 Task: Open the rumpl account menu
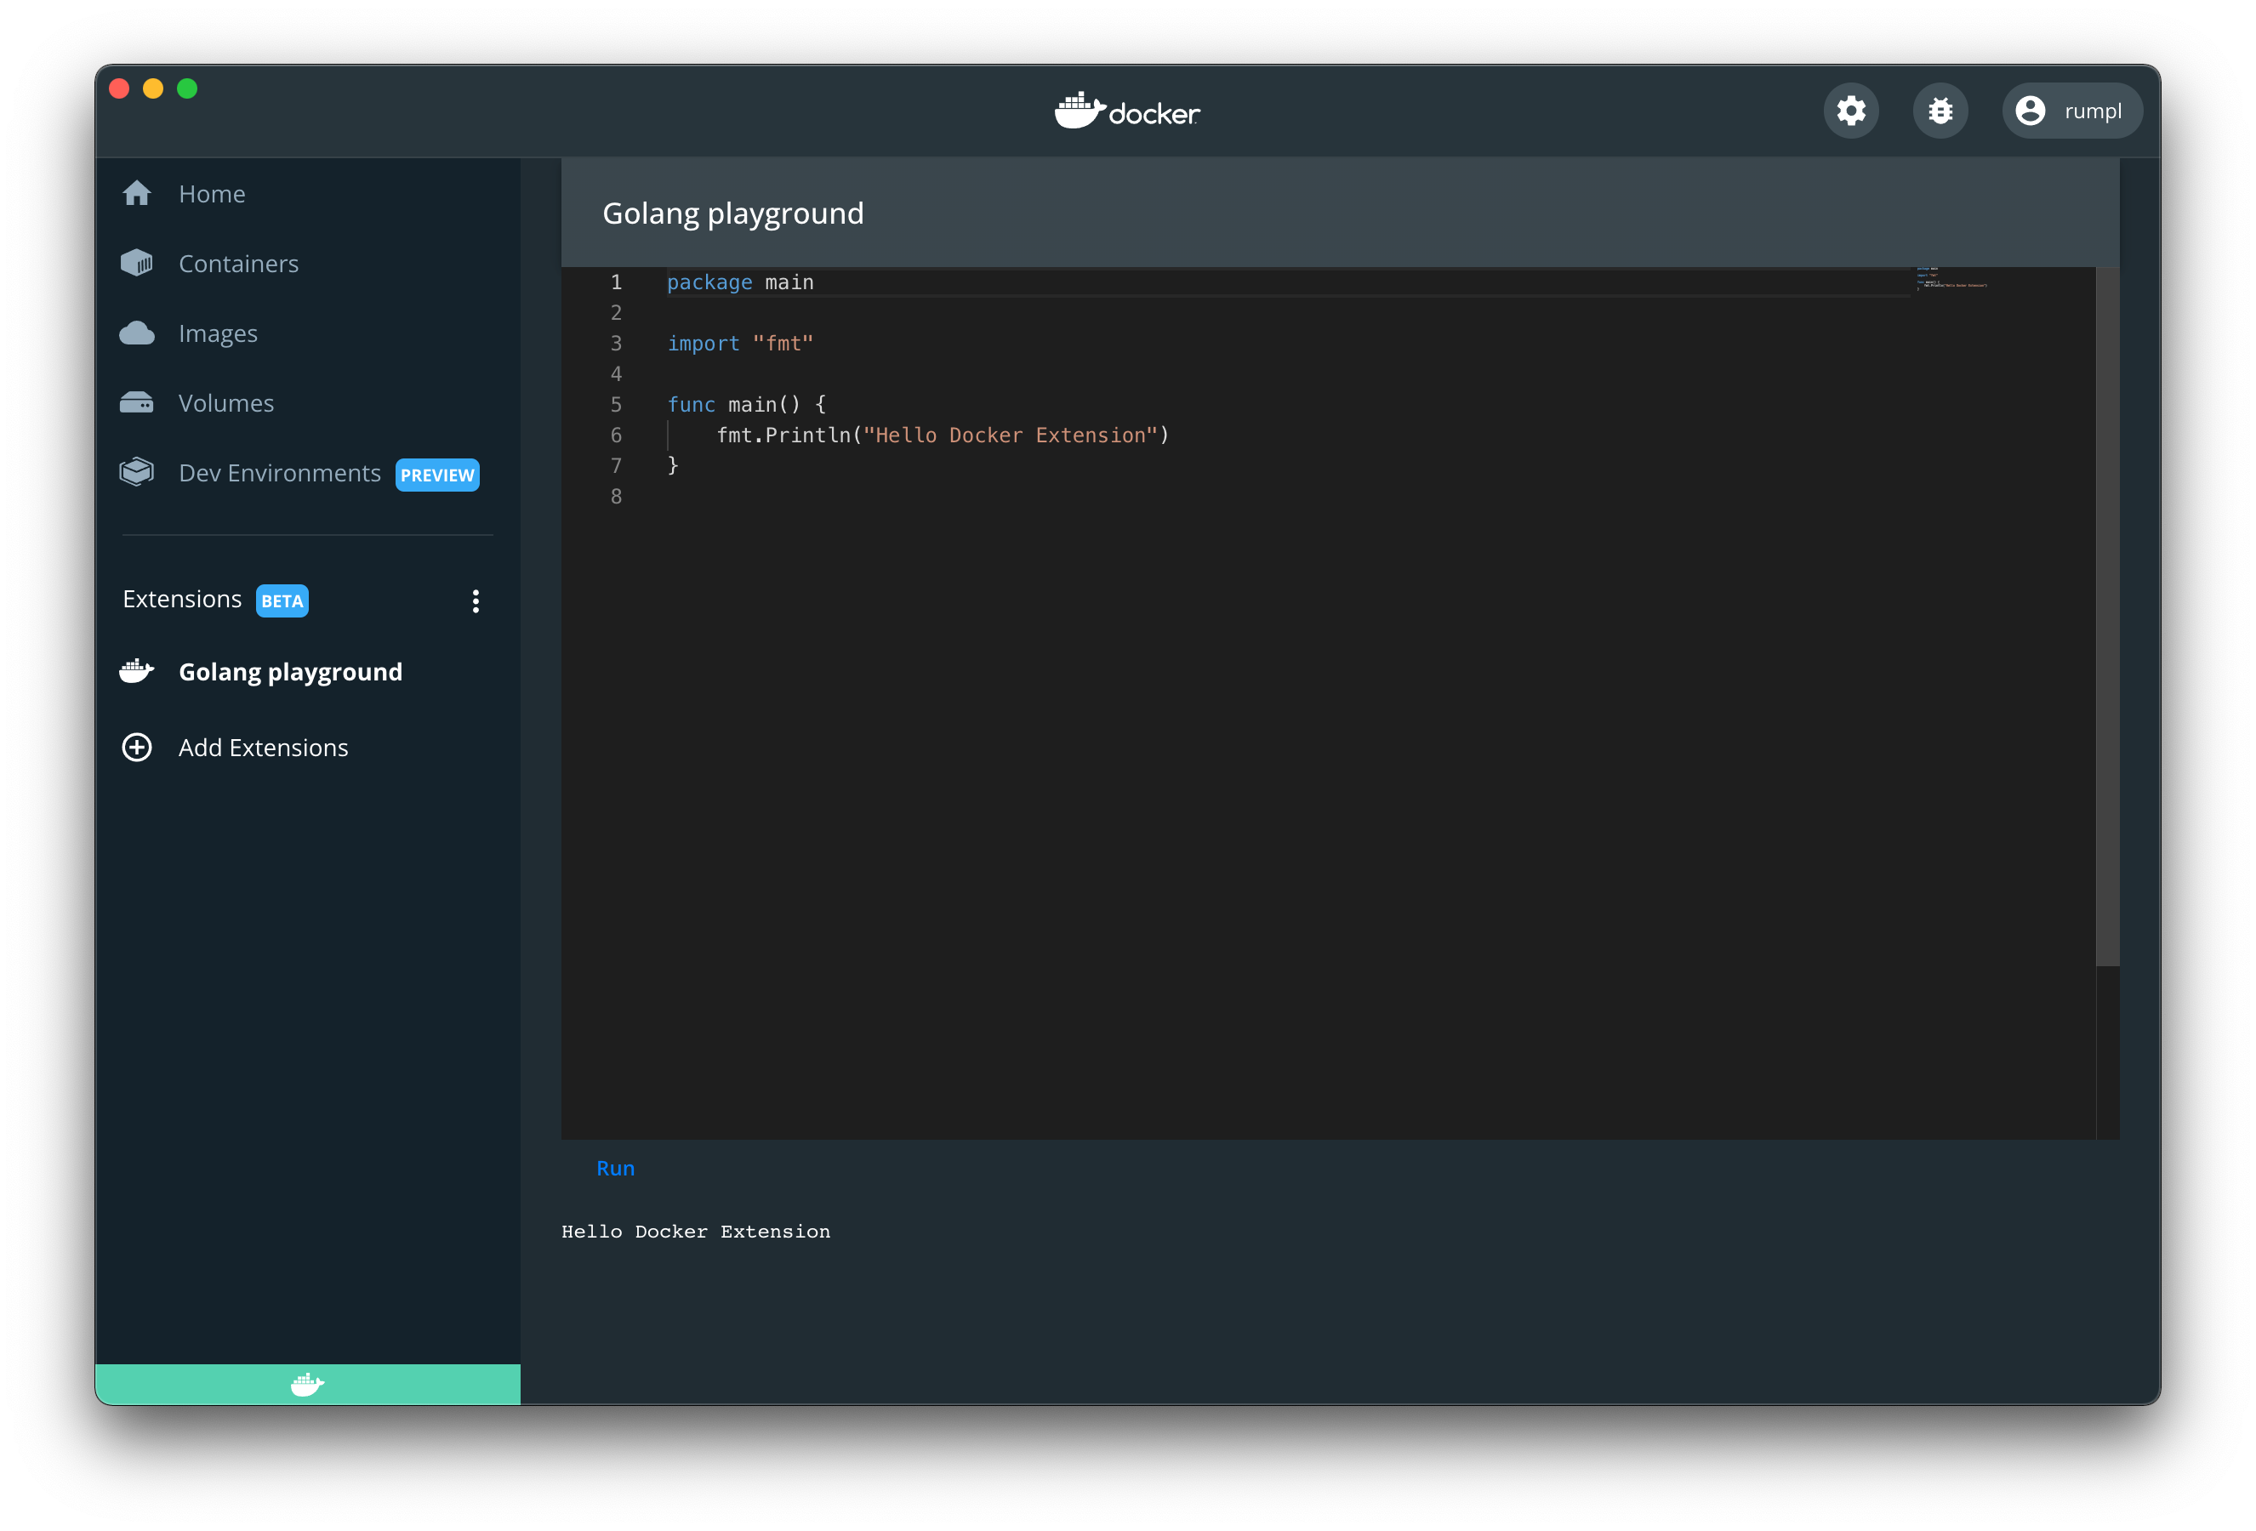coord(2071,111)
